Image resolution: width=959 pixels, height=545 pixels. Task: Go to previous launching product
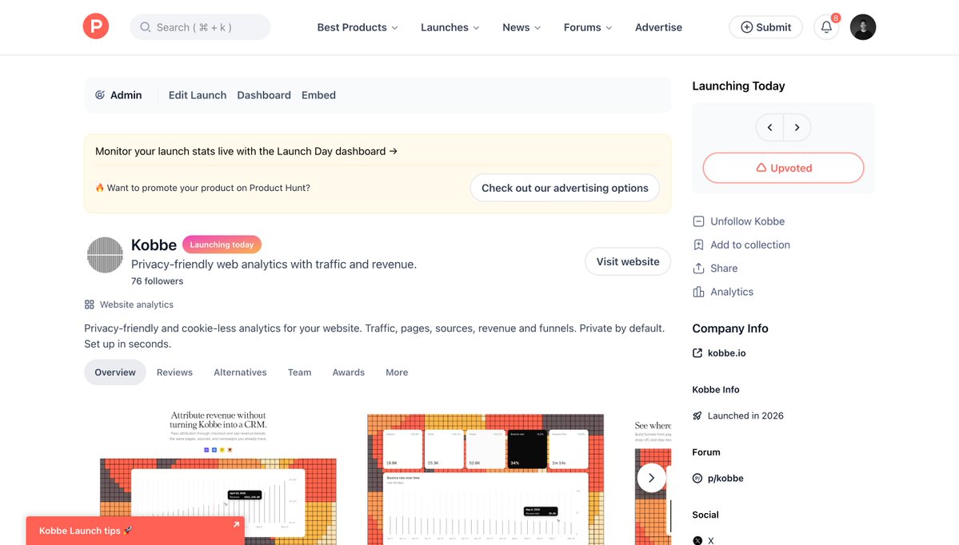[770, 127]
